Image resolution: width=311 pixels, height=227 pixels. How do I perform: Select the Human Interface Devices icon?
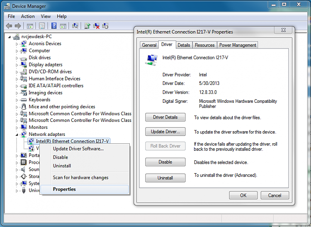click(24, 79)
